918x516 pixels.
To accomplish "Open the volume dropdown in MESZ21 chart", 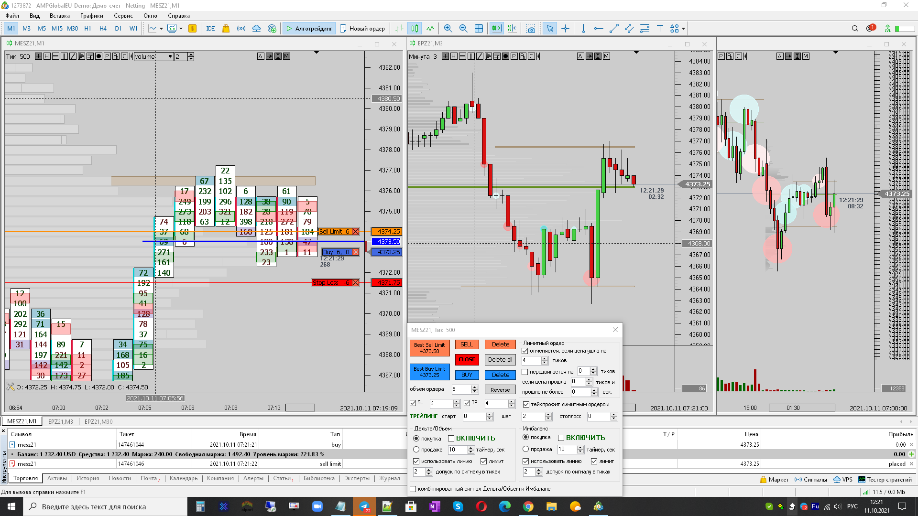I will (x=170, y=56).
